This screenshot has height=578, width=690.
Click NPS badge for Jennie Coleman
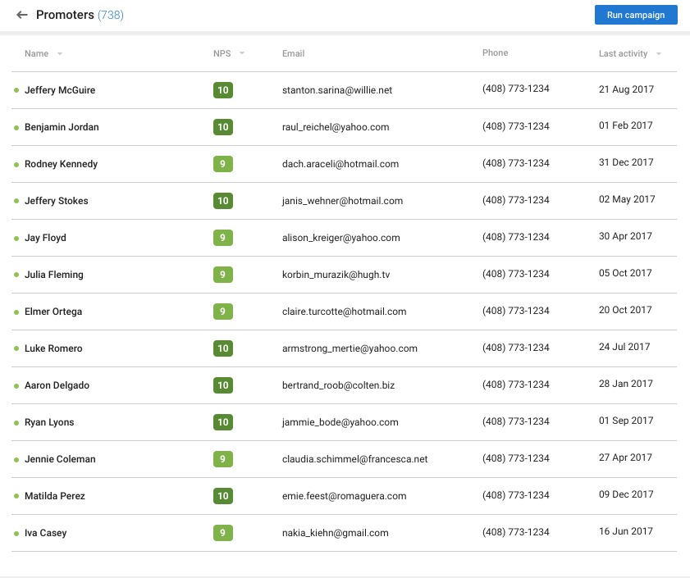coord(222,459)
